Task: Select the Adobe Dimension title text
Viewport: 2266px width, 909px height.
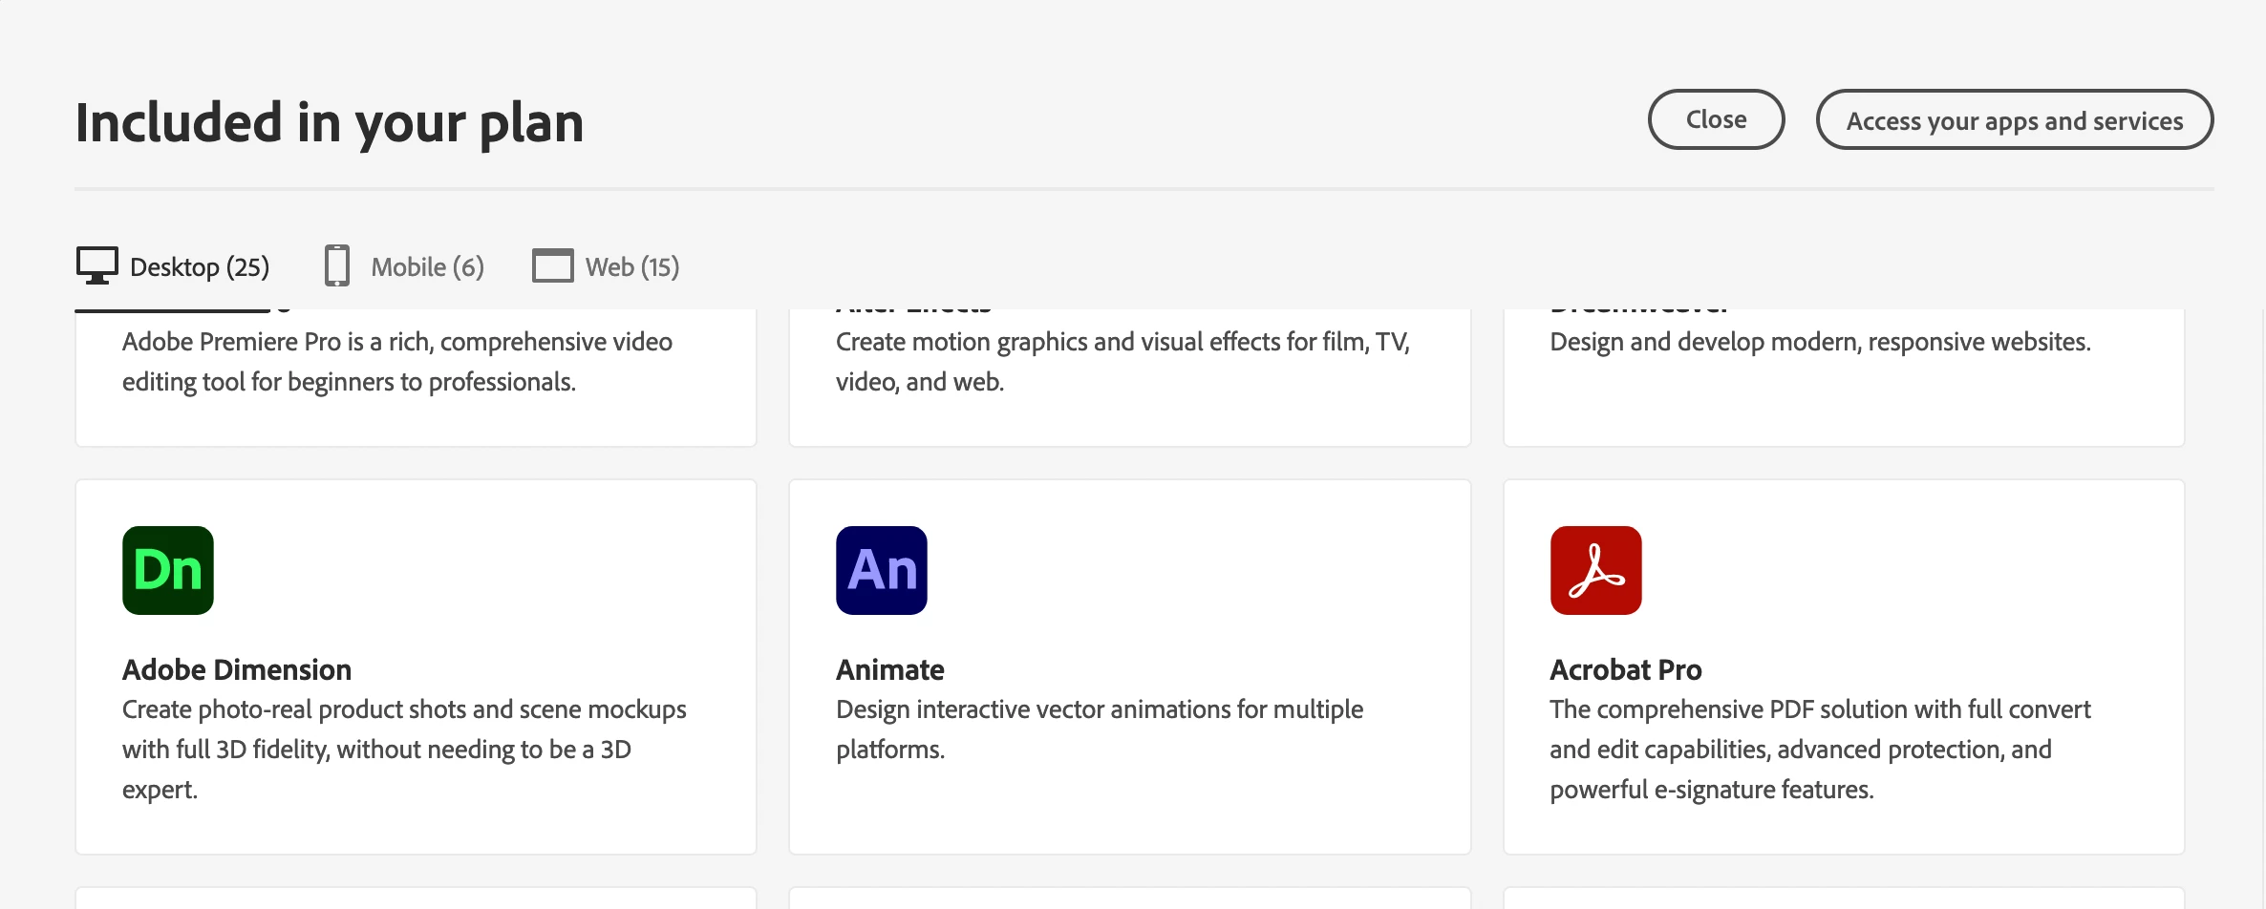Action: tap(237, 669)
